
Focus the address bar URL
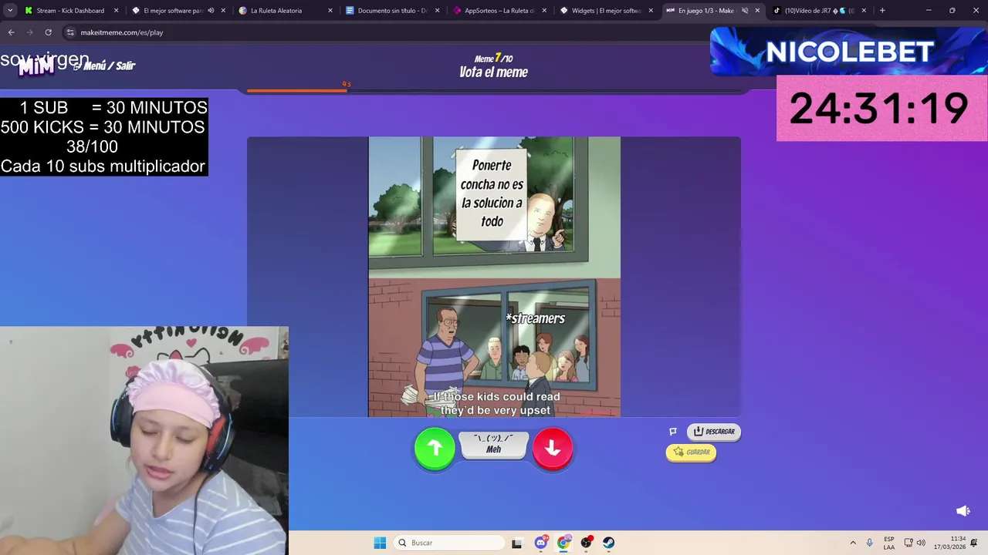(122, 32)
